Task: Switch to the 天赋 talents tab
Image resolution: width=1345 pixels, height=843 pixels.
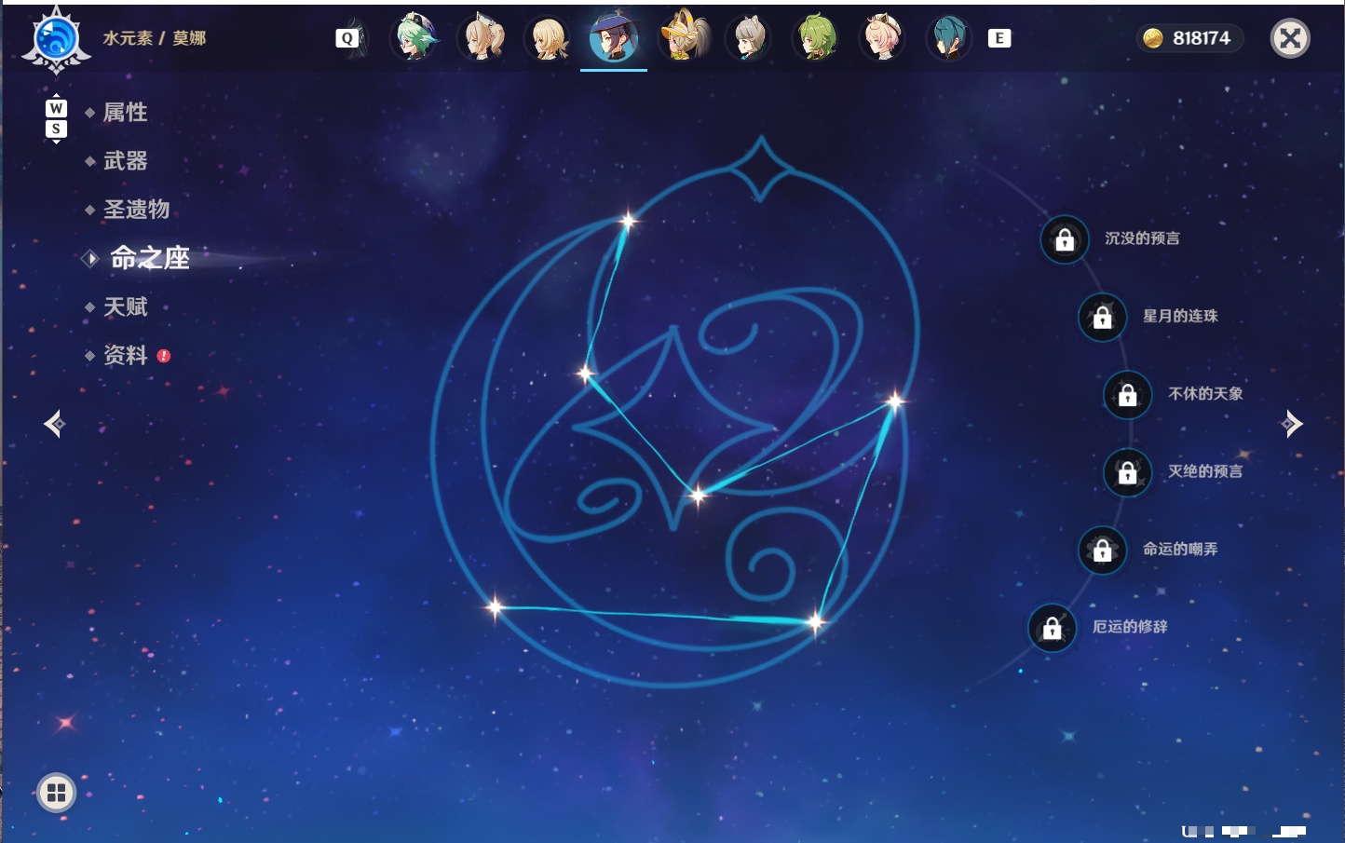Action: coord(125,306)
